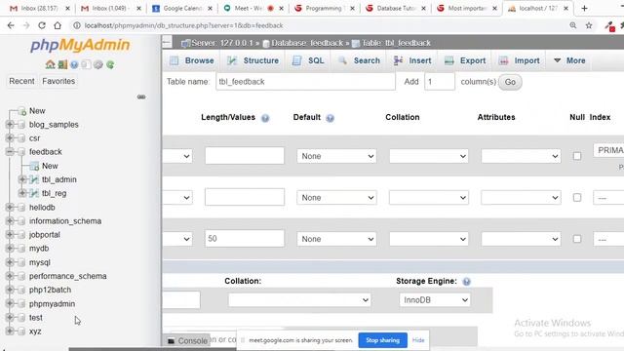Expand tbl_admin table node
The height and width of the screenshot is (351, 624).
click(x=22, y=179)
